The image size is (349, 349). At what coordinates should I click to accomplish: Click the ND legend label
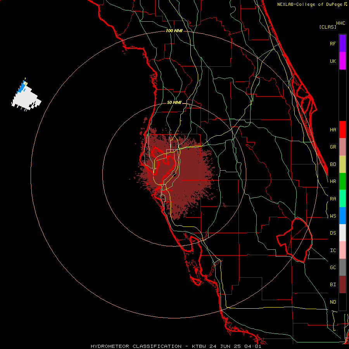(333, 302)
